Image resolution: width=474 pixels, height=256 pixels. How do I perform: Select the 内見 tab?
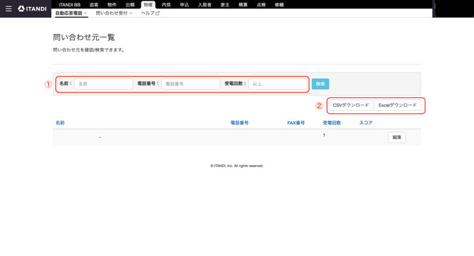(166, 5)
